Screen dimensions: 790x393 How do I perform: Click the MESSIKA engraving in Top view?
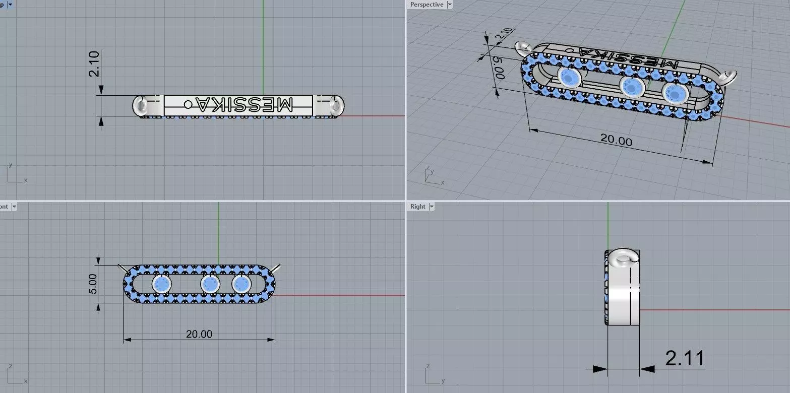245,105
